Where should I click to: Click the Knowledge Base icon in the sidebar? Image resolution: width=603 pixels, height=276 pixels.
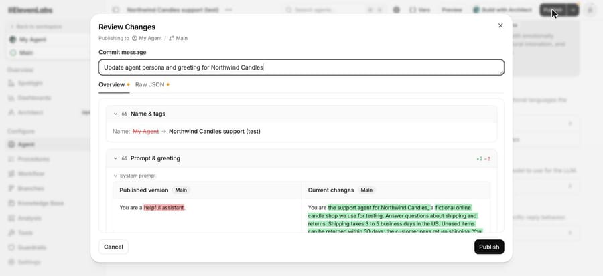(x=11, y=203)
